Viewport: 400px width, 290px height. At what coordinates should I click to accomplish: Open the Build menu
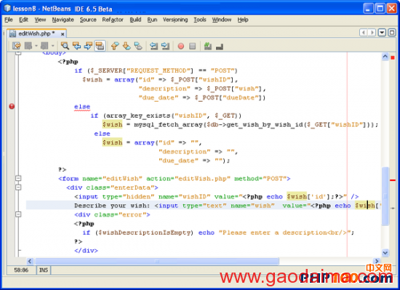click(135, 20)
